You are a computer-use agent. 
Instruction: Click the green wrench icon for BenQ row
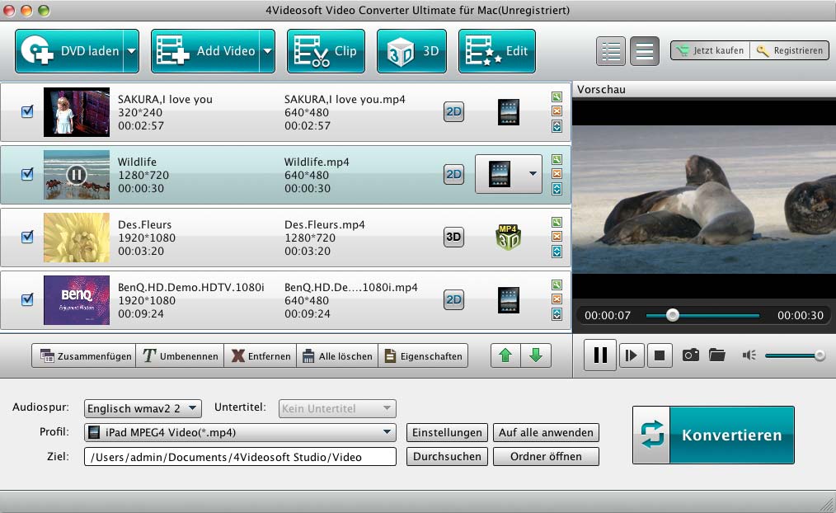(x=557, y=285)
